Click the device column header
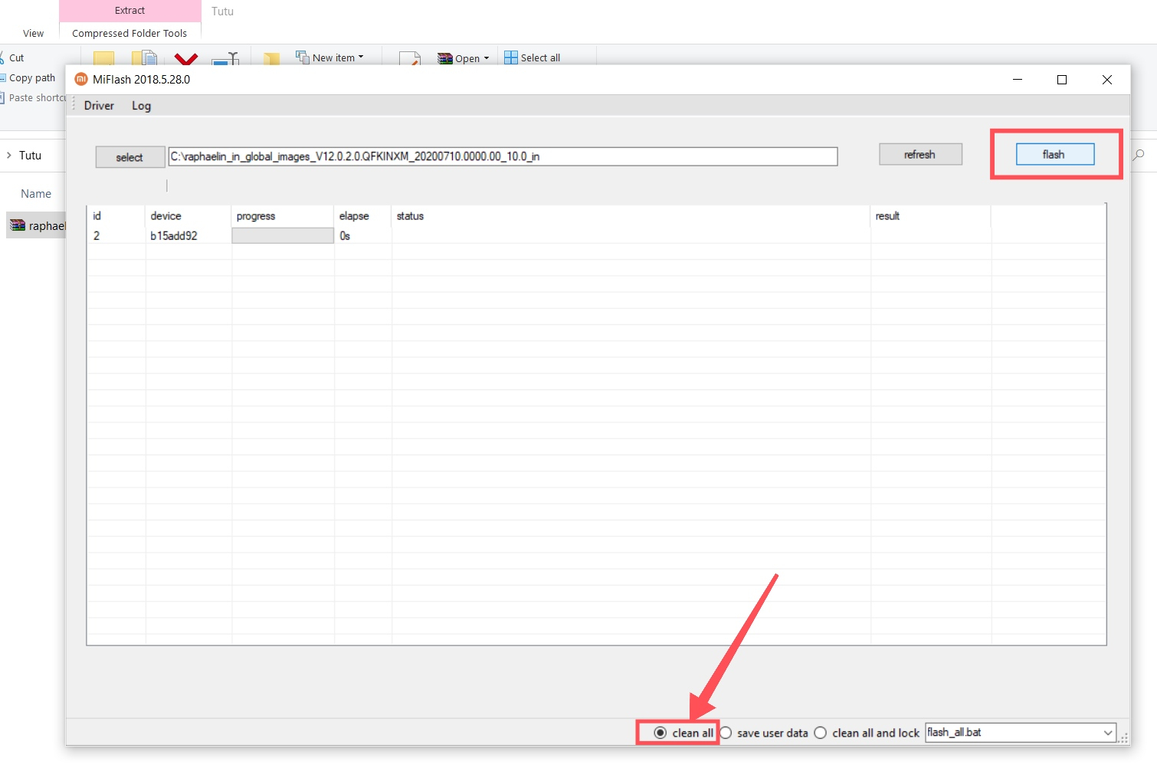 188,216
